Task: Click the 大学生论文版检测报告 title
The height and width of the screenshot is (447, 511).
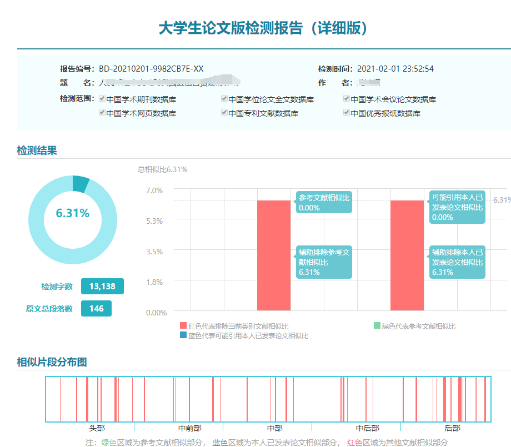Action: (x=263, y=28)
